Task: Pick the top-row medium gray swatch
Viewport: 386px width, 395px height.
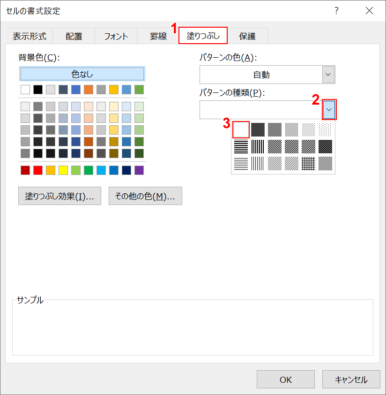Action: tap(101, 90)
